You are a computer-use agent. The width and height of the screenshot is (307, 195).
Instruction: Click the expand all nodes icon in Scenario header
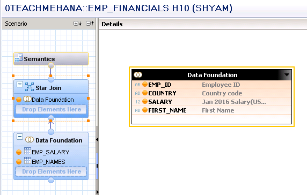point(77,24)
